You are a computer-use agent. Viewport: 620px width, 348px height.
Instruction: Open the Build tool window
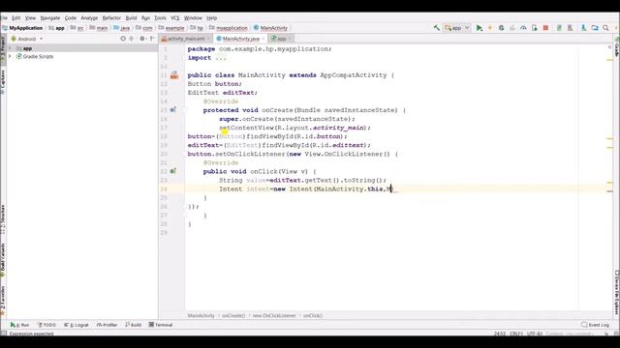[x=134, y=325]
